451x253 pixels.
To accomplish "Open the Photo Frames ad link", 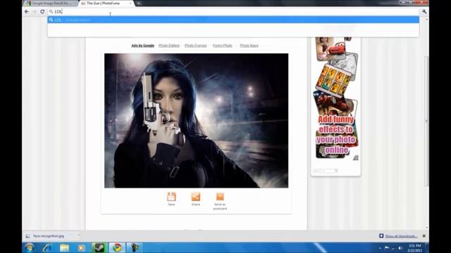I will pos(196,46).
